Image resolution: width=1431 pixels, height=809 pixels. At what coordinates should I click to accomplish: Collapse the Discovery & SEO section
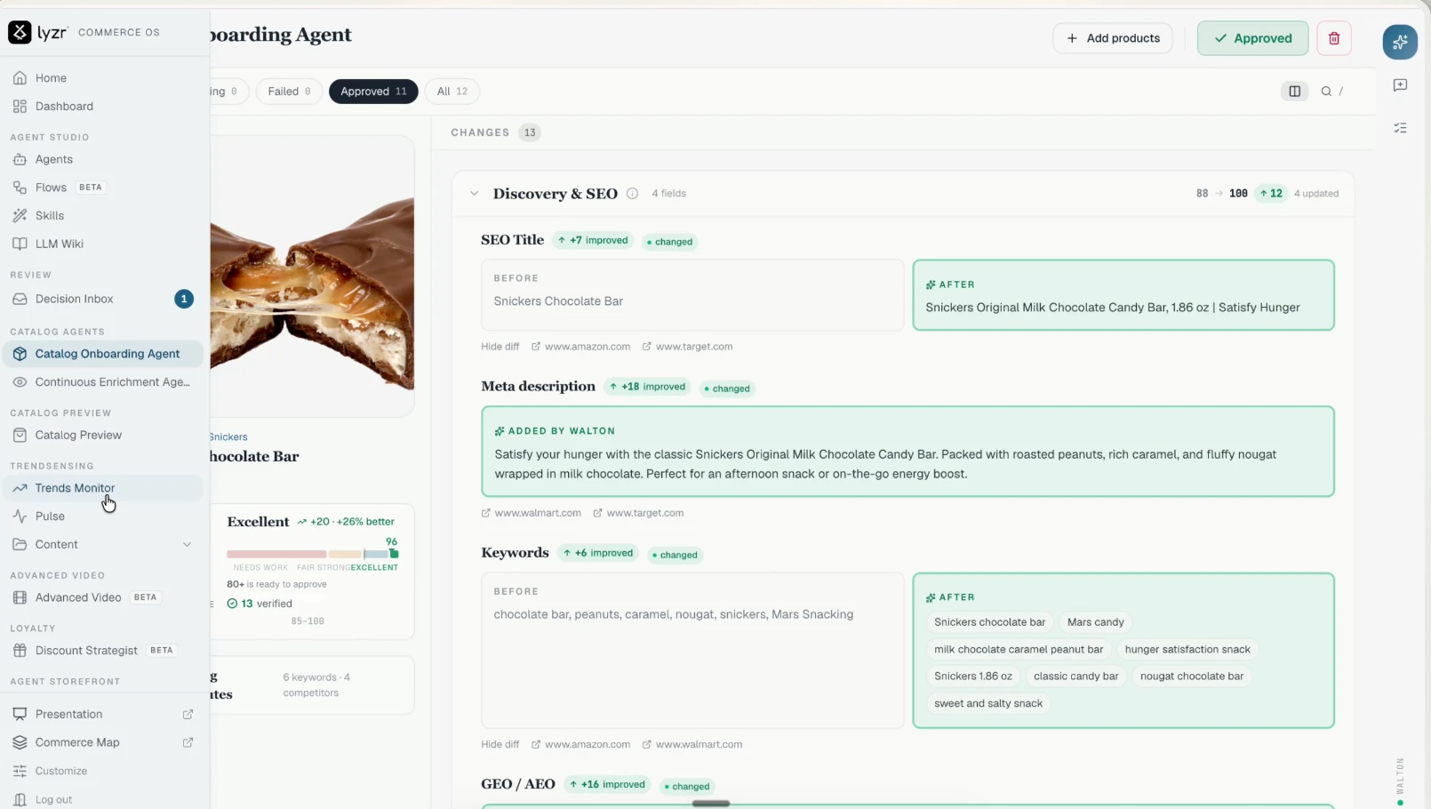(x=474, y=194)
